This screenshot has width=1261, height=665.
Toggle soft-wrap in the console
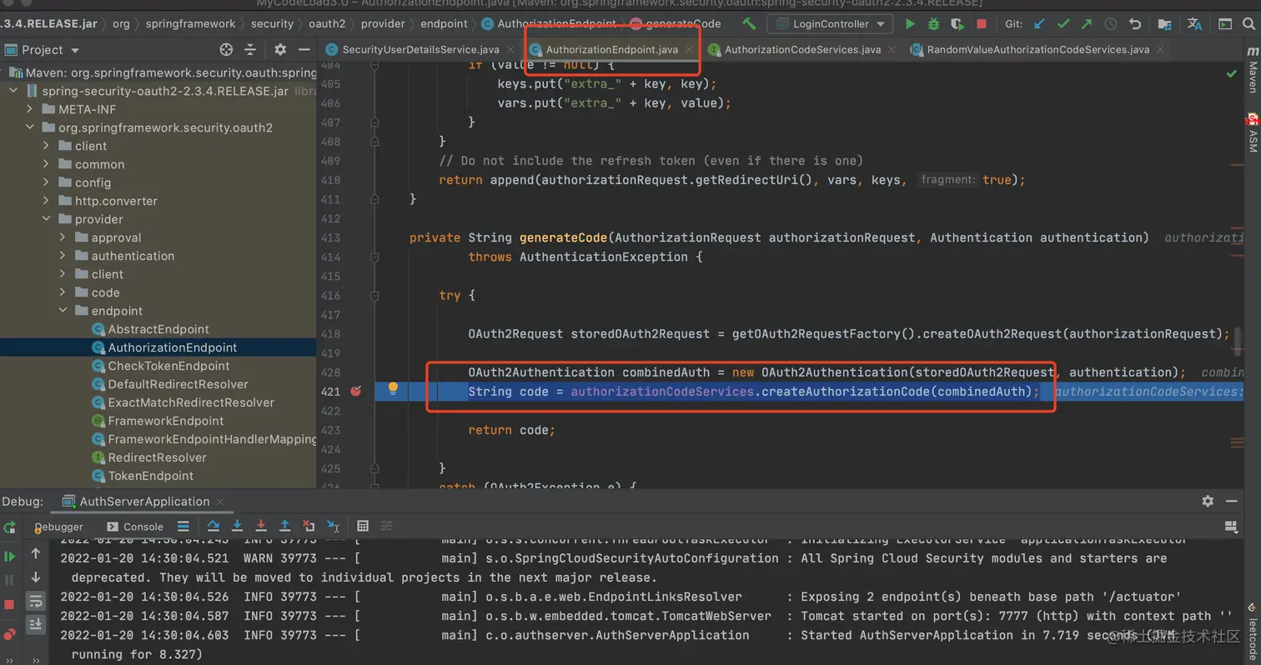[36, 600]
